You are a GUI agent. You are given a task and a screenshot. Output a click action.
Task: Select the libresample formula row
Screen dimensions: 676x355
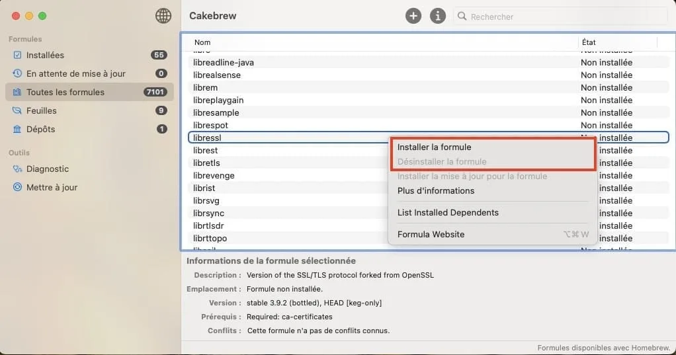click(429, 112)
